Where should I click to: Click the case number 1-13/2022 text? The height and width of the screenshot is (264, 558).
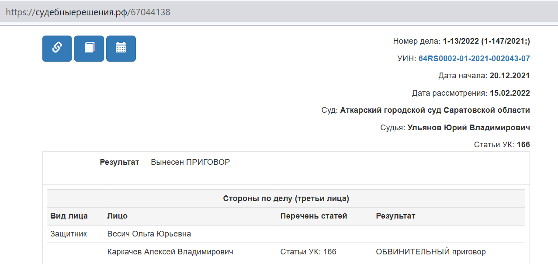[x=486, y=42]
